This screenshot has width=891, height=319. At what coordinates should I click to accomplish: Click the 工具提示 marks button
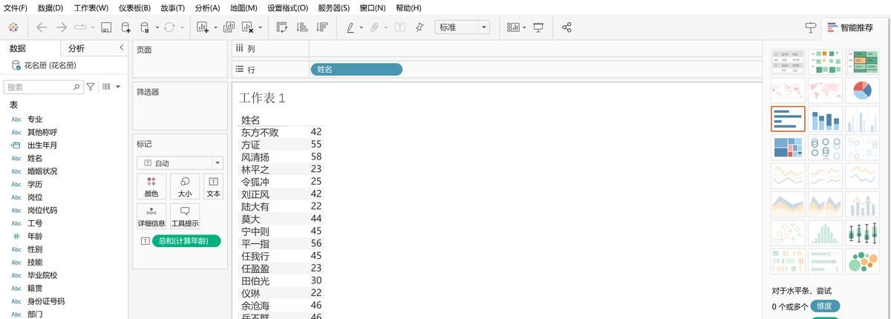point(185,216)
